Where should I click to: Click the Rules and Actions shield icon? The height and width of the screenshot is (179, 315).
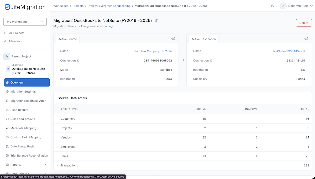[x=7, y=119]
